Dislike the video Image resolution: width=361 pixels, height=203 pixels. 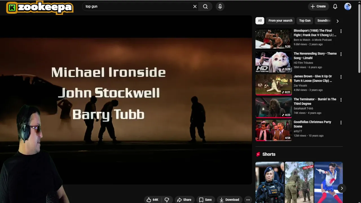click(167, 200)
